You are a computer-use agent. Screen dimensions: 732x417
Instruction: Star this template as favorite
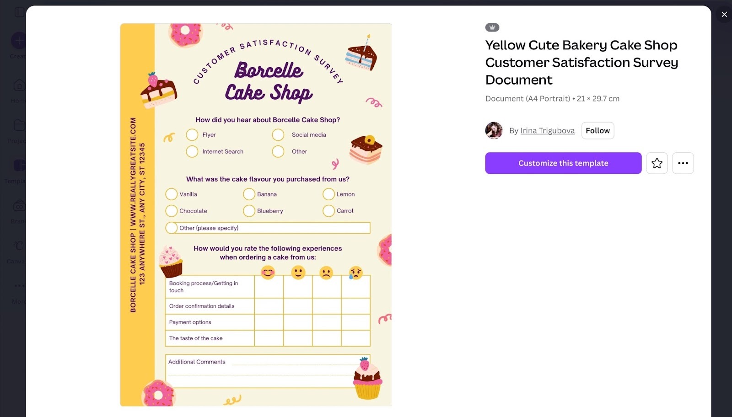[x=657, y=163]
